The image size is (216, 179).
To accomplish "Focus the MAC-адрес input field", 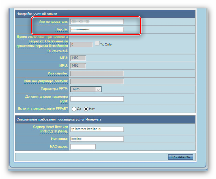I will click(x=83, y=147).
